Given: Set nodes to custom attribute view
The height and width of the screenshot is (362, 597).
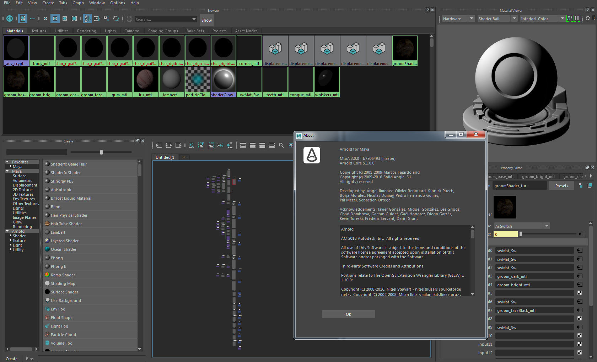Looking at the screenshot, I should pyautogui.click(x=272, y=145).
